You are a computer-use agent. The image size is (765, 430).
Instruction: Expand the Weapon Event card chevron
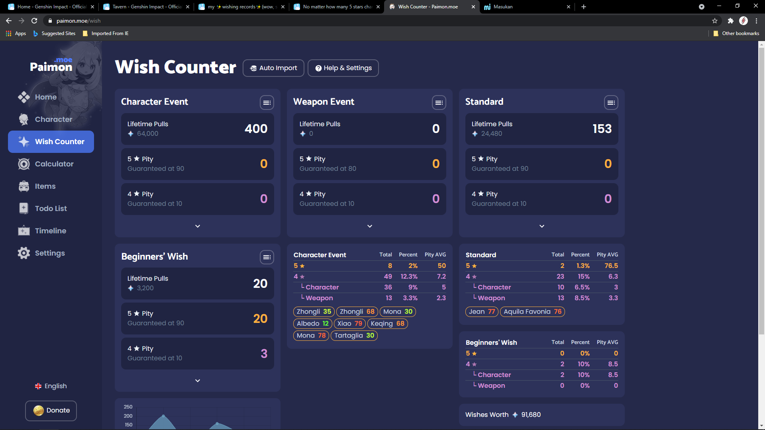[370, 226]
